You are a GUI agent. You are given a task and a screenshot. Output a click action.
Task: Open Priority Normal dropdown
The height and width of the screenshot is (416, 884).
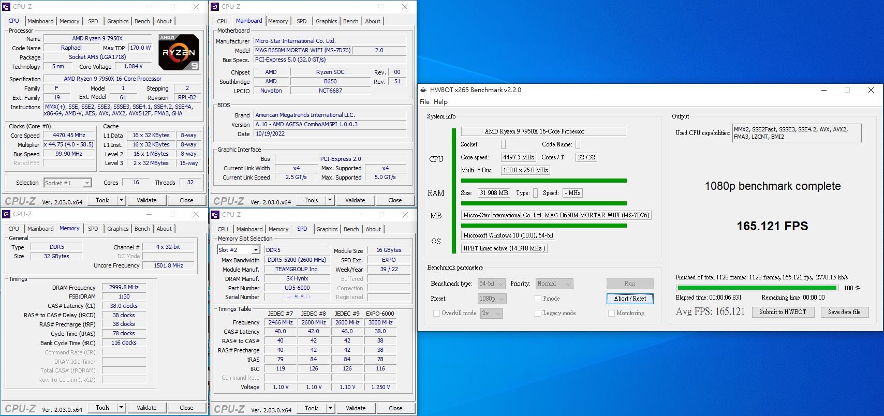[x=554, y=284]
